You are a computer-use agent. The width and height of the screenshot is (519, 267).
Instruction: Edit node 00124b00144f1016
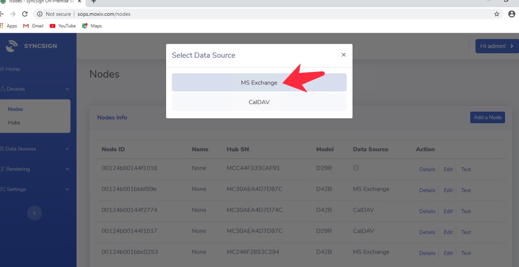tap(448, 169)
